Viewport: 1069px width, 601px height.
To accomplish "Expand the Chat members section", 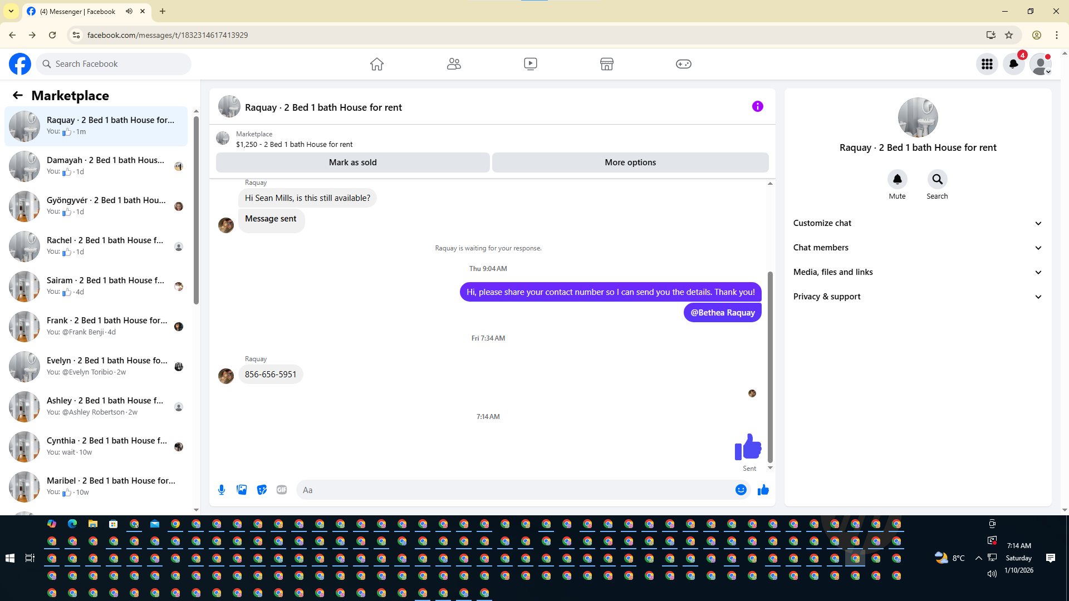I will point(918,248).
